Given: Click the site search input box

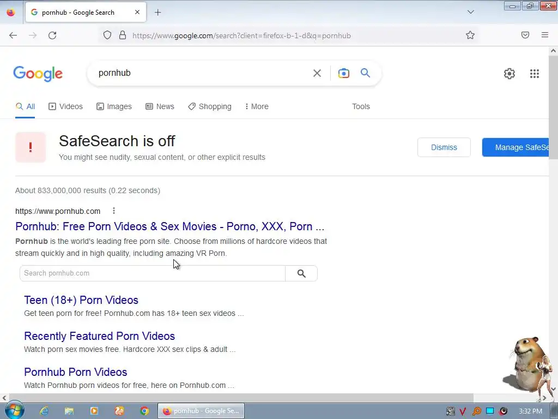Looking at the screenshot, I should tap(153, 273).
